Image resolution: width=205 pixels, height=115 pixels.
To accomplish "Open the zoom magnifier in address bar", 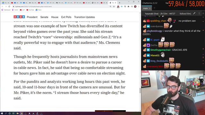I will click(x=111, y=6).
